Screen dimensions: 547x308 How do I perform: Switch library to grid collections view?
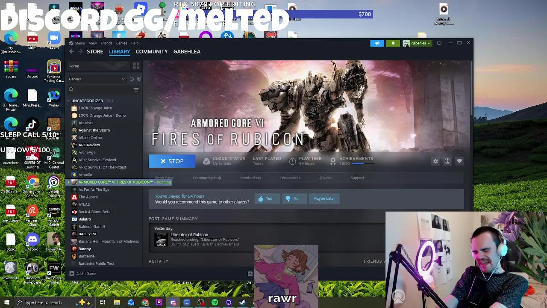(136, 66)
